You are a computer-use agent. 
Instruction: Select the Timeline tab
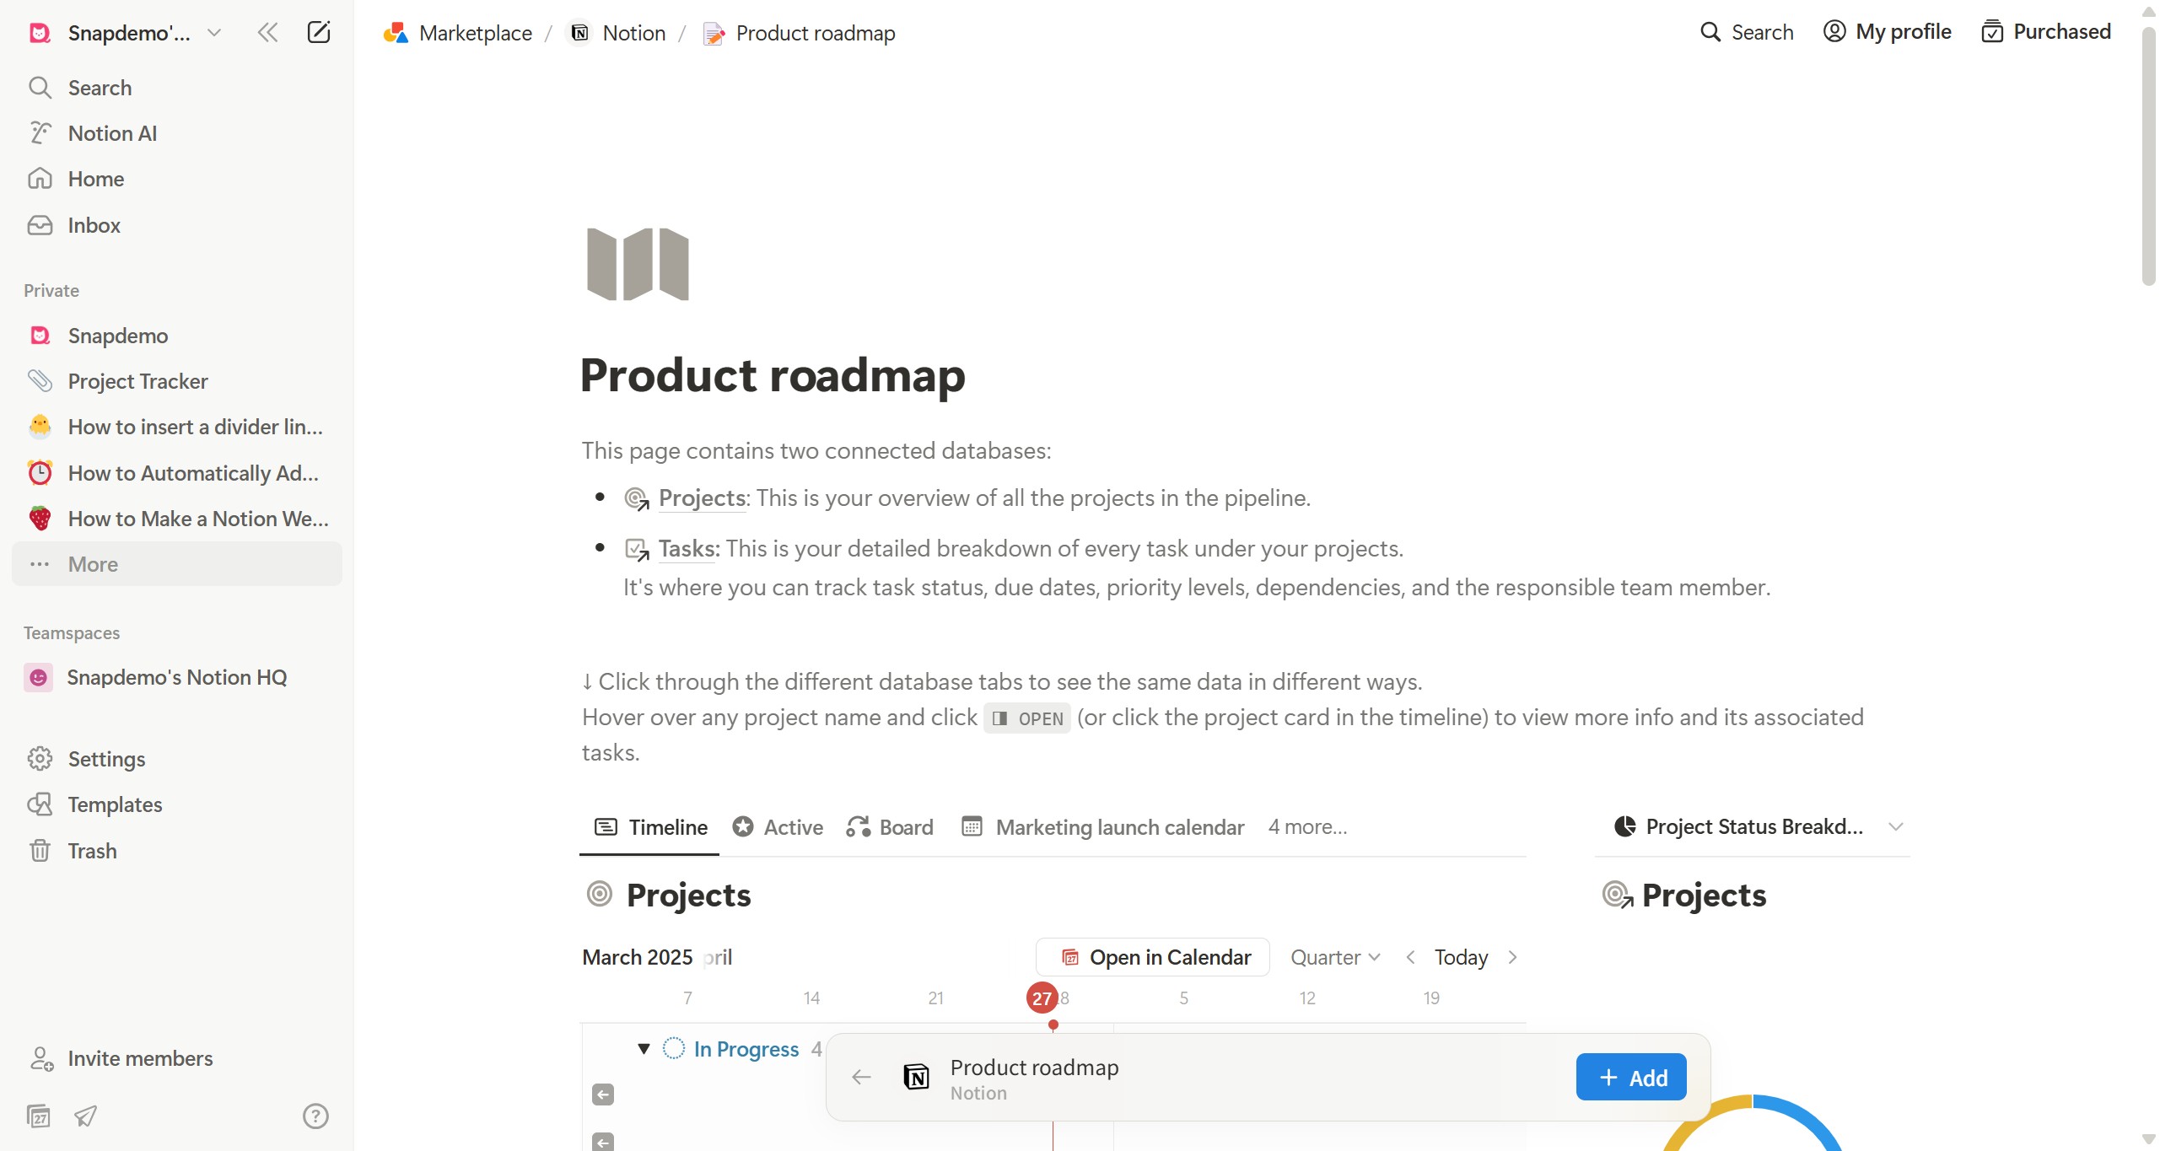[650, 827]
